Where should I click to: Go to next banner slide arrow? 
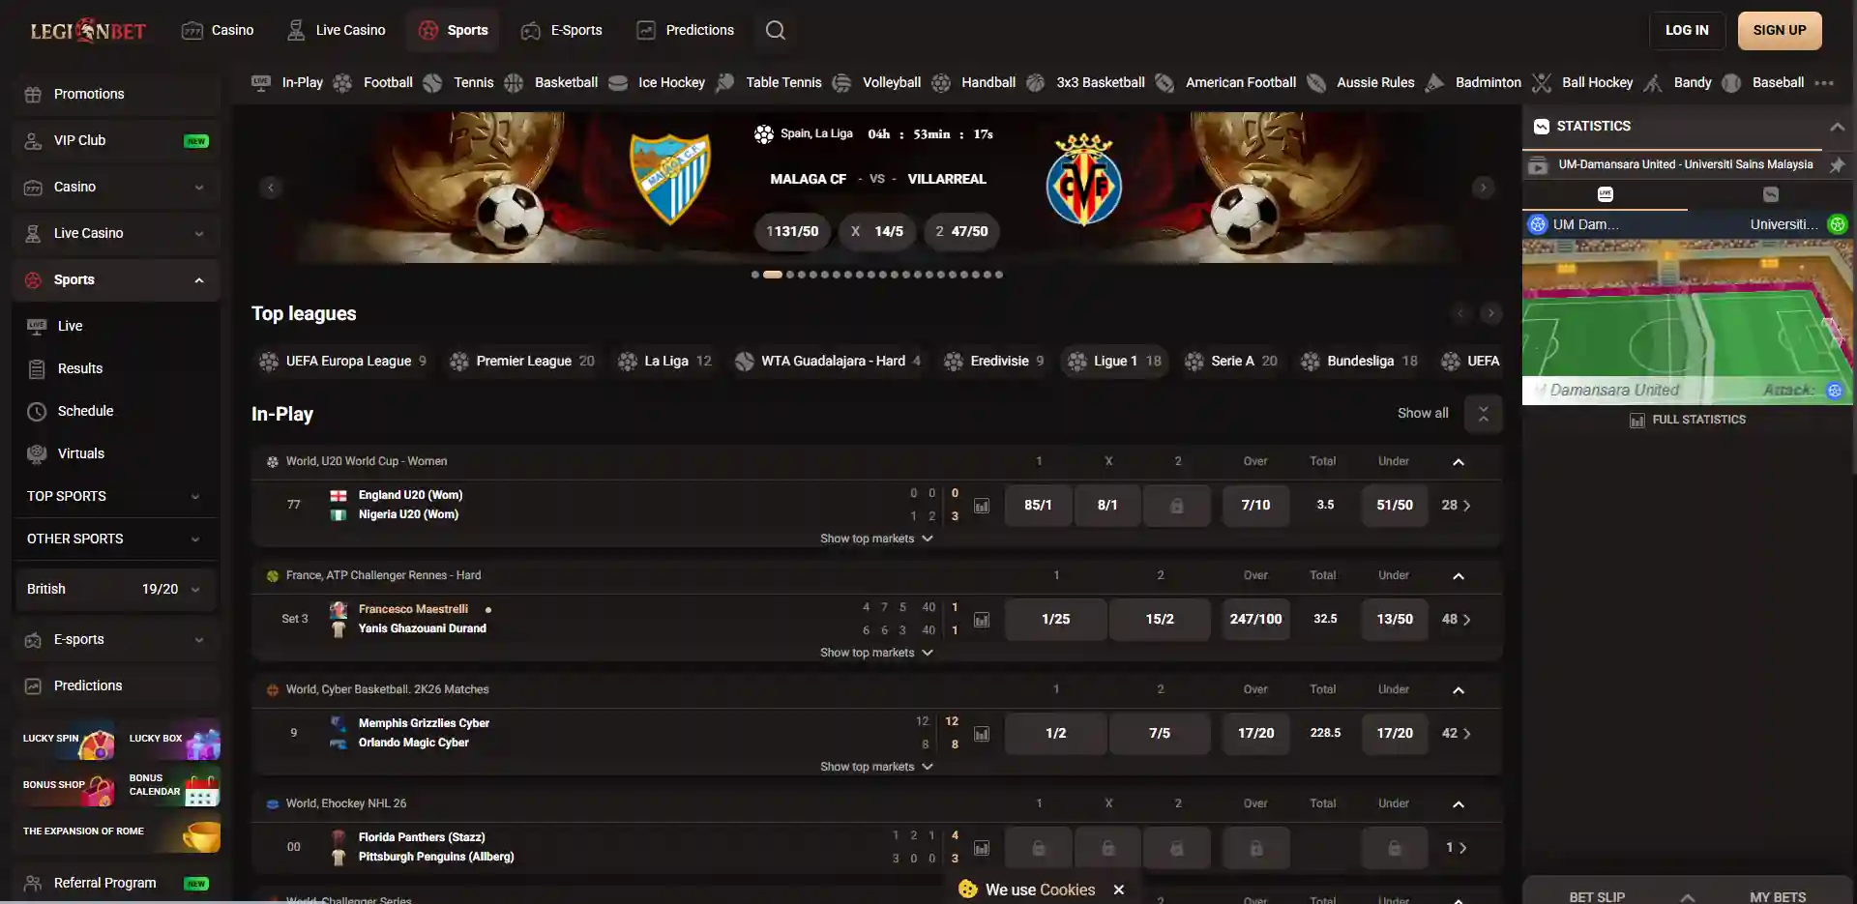[1483, 188]
